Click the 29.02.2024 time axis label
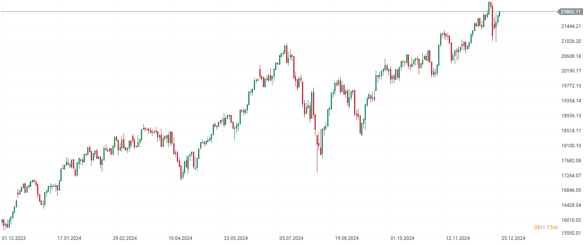This screenshot has width=585, height=245. coord(125,238)
